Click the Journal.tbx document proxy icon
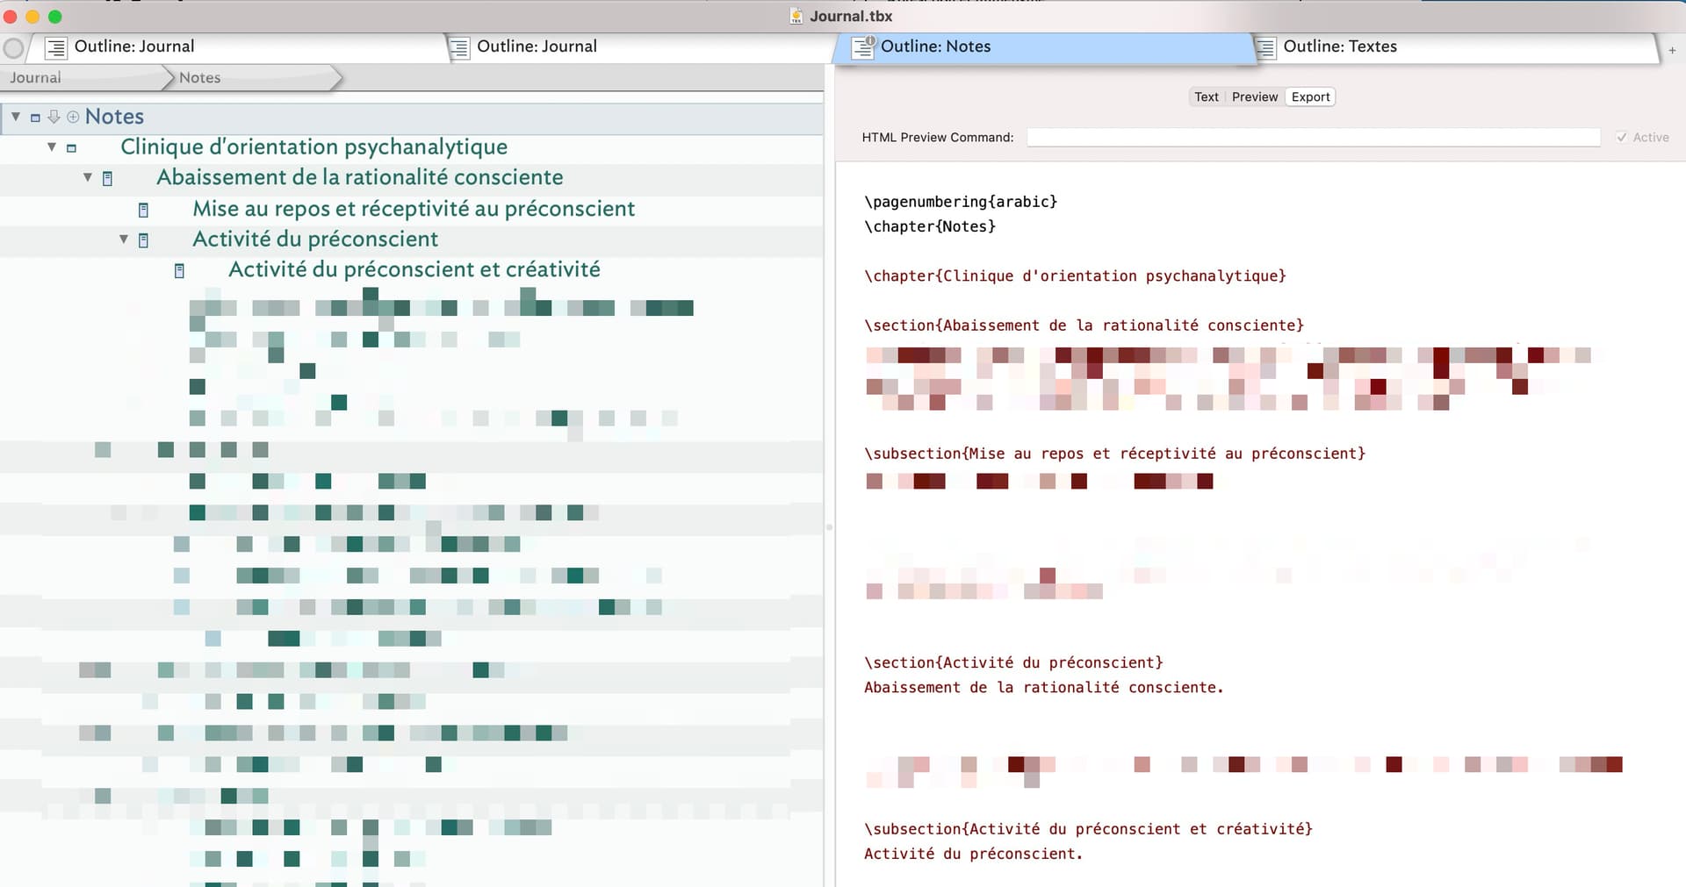The width and height of the screenshot is (1686, 887). 796,16
